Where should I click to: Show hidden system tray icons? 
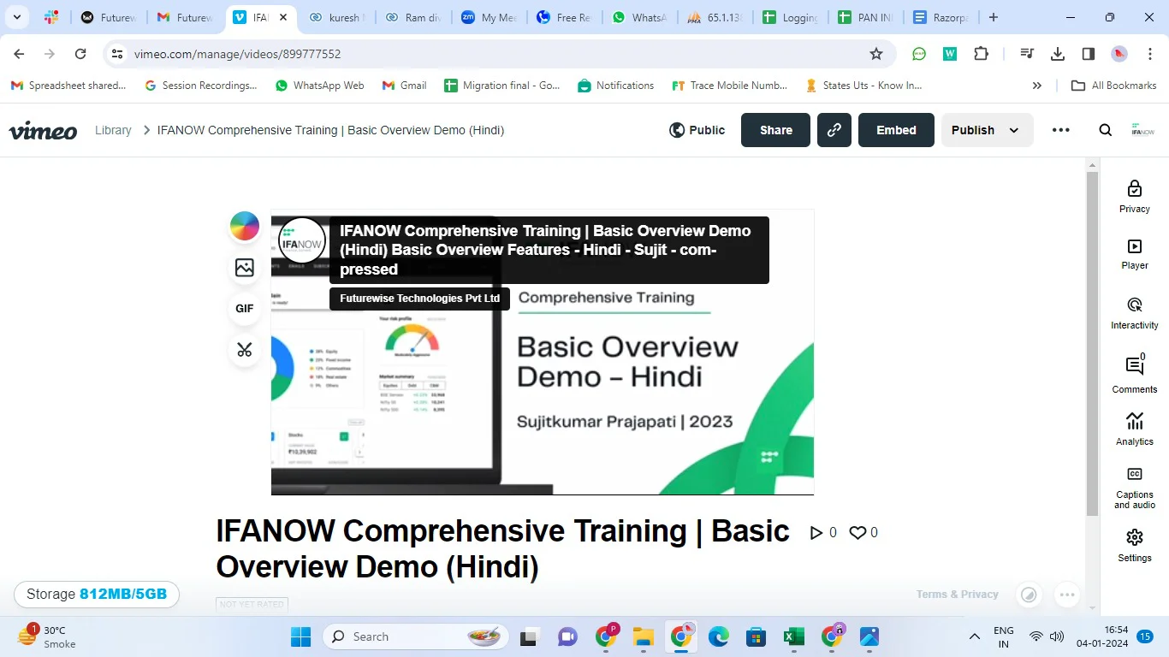tap(974, 636)
